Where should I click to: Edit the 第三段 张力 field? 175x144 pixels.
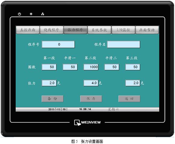(x=133, y=83)
